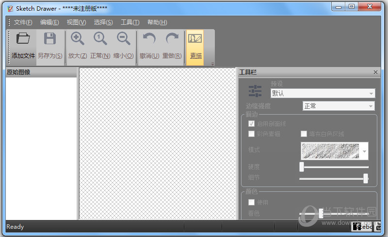388x237 pixels.
Task: Open the 帮助(H) menu
Action: 157,22
